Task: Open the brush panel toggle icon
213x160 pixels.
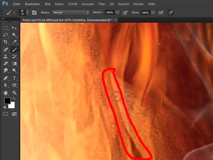Action: 34,13
